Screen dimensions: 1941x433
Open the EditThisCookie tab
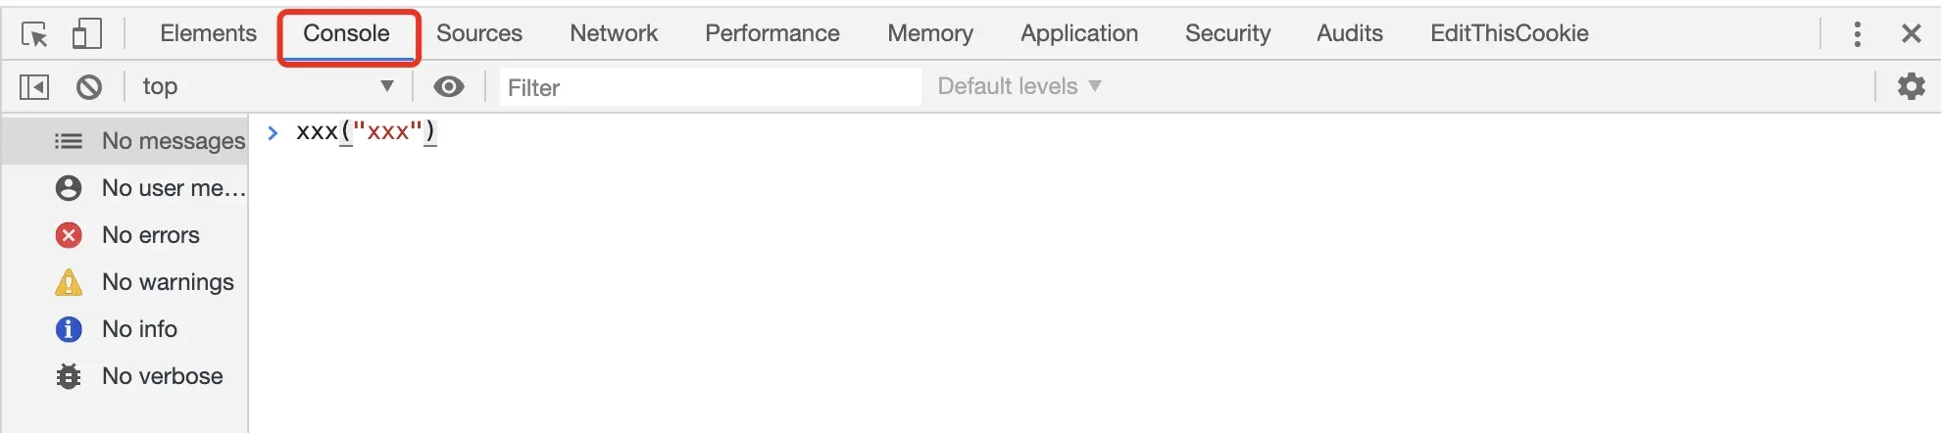(x=1509, y=33)
